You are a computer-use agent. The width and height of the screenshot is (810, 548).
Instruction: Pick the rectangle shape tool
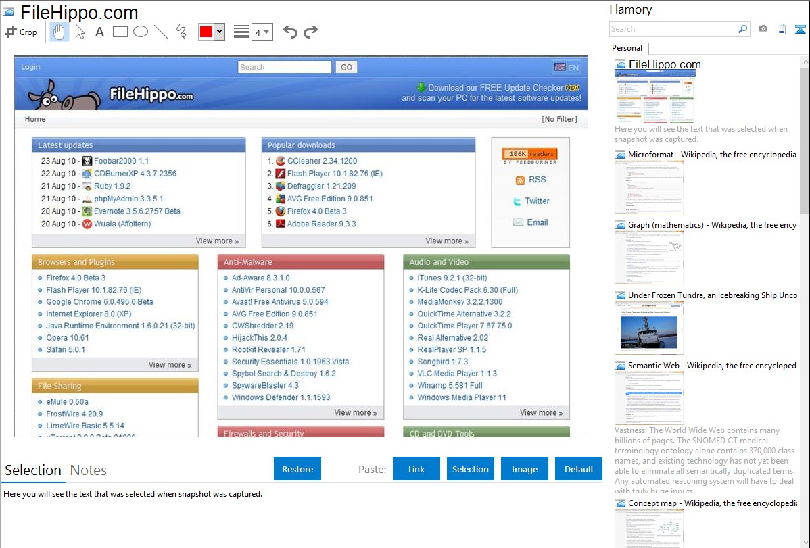(x=120, y=32)
